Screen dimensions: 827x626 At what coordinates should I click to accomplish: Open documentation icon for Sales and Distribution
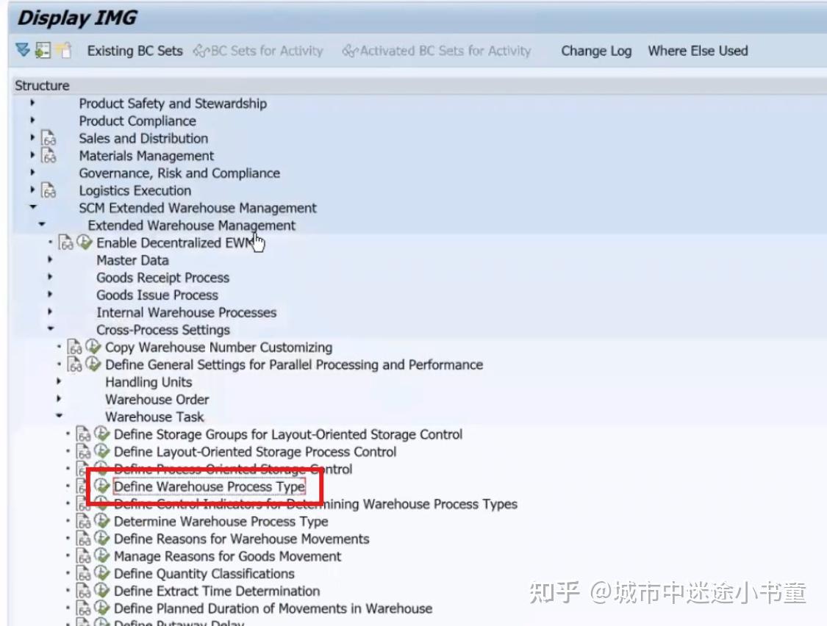49,138
